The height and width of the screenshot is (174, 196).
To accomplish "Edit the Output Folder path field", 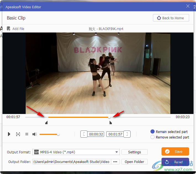I will pos(71,162).
